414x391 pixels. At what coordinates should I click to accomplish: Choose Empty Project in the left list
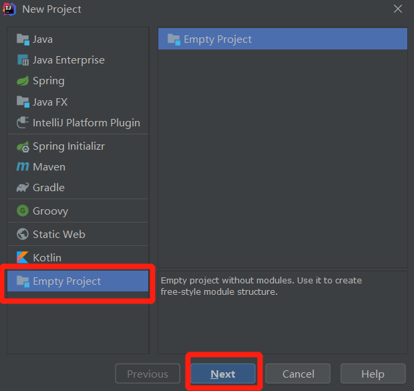click(x=67, y=281)
